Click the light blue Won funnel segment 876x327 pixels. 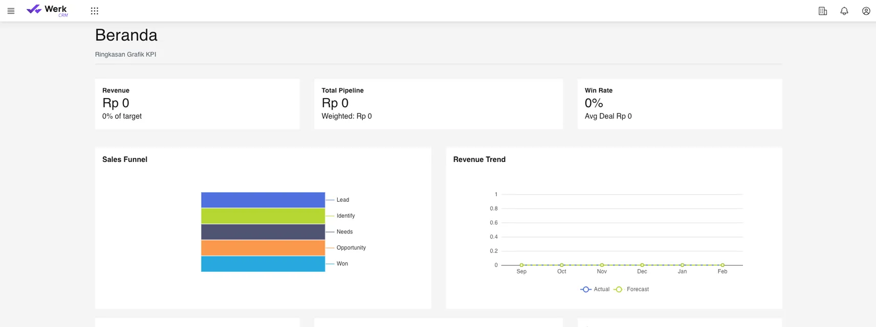(263, 264)
